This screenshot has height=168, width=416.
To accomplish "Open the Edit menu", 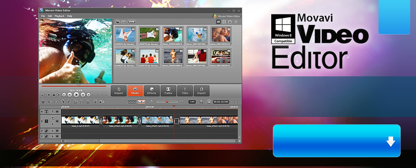I will coord(50,16).
